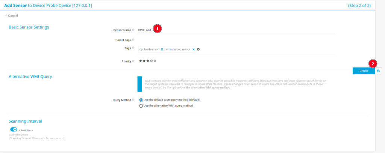Toggle the inherit from switch
Screen dimensions: 385x153
tap(14, 130)
